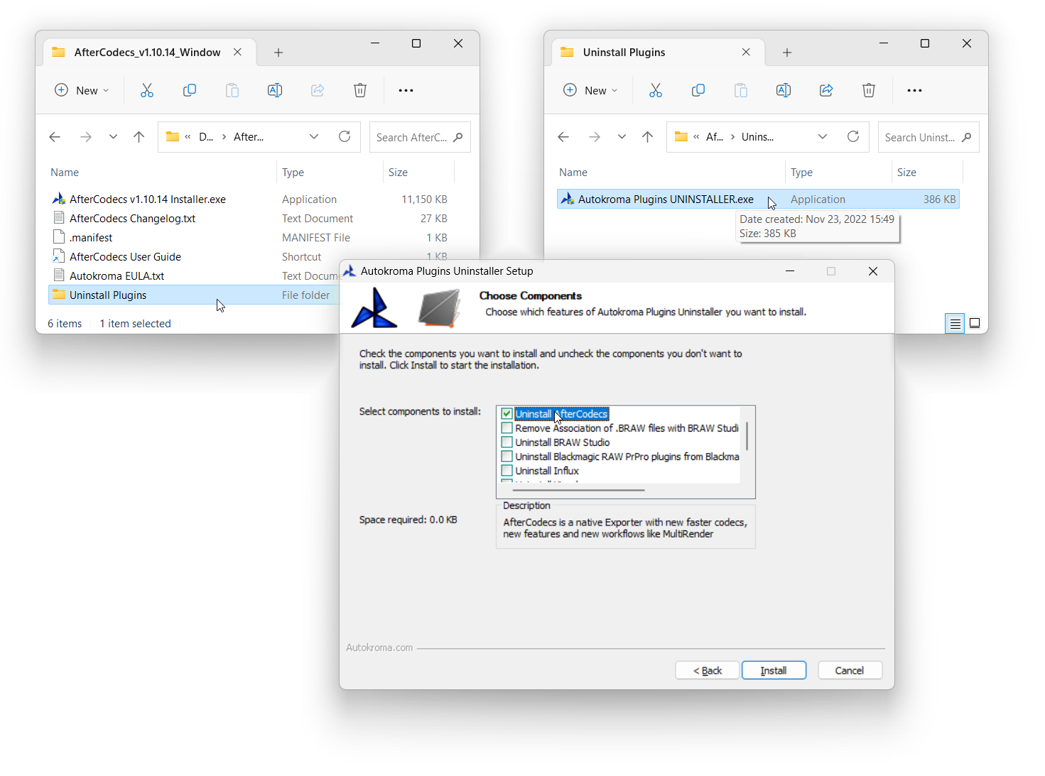Open See more options in AfterCodecs window
This screenshot has height=776, width=1045.
tap(406, 90)
